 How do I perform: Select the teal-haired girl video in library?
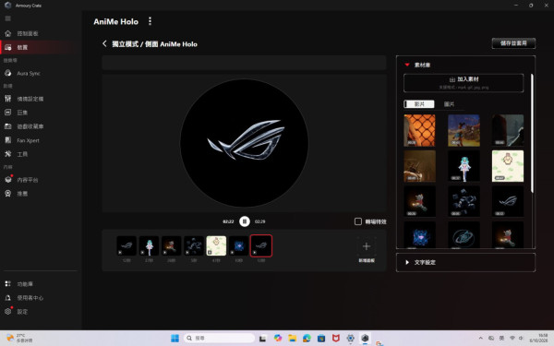464,166
